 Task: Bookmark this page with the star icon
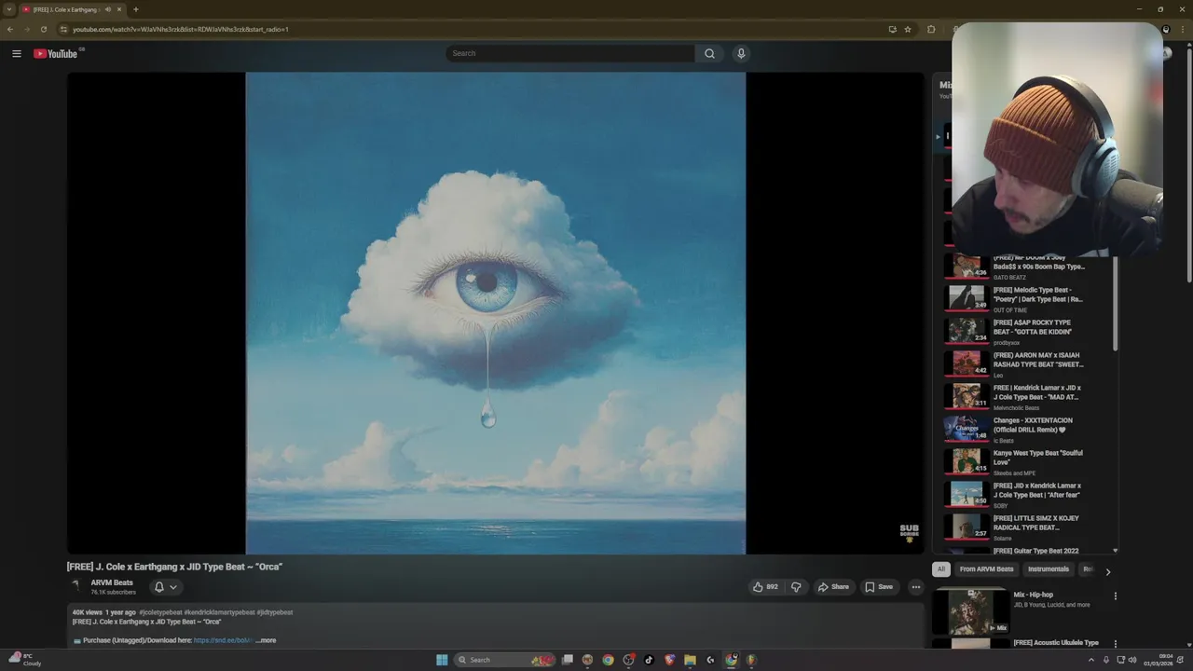point(907,29)
